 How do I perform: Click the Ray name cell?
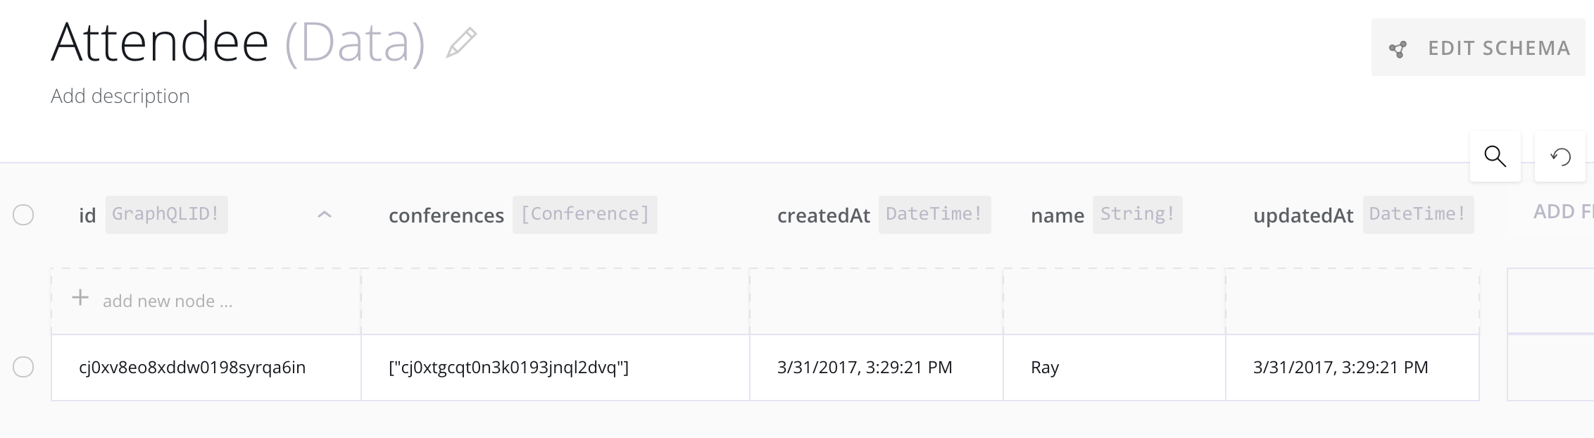tap(1045, 368)
